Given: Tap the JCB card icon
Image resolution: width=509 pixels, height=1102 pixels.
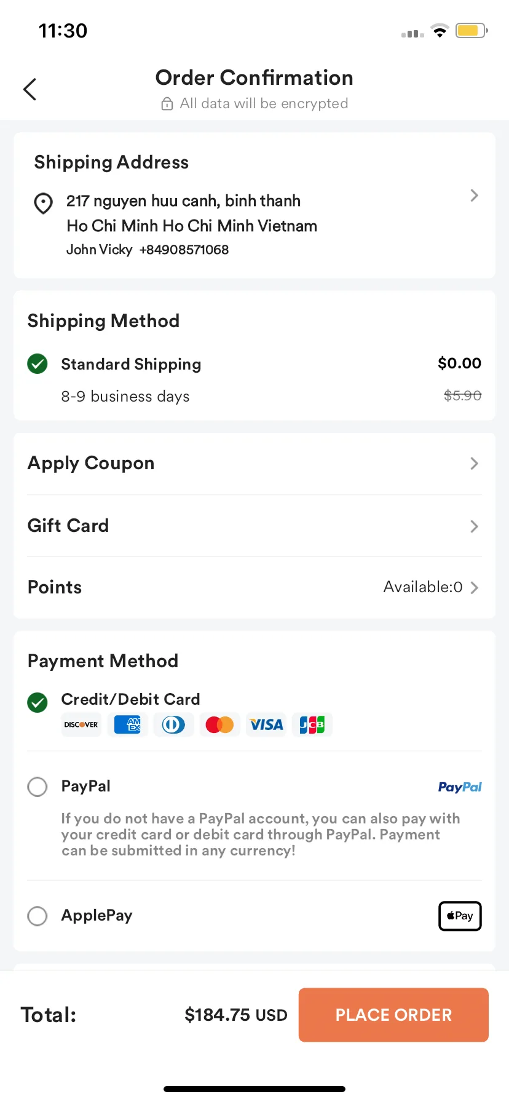Looking at the screenshot, I should tap(312, 724).
